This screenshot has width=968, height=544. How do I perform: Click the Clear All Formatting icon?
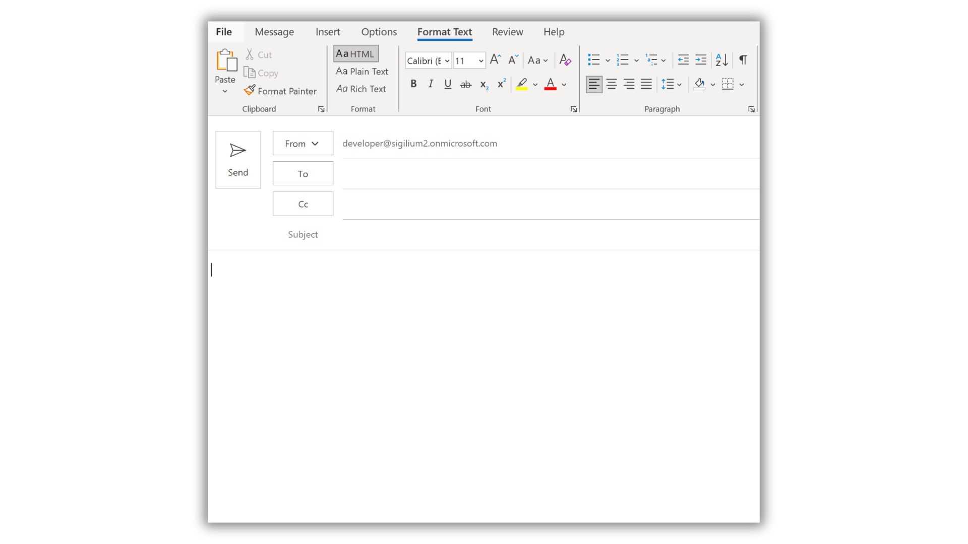point(565,60)
